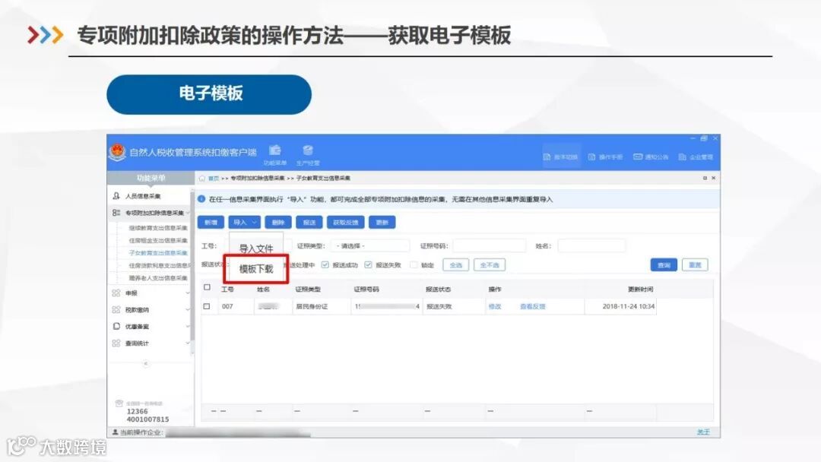Choose 模板下载 from the import menu
This screenshot has width=821, height=462.
(256, 269)
